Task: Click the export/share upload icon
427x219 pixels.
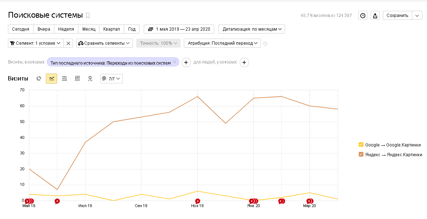Action: point(375,16)
